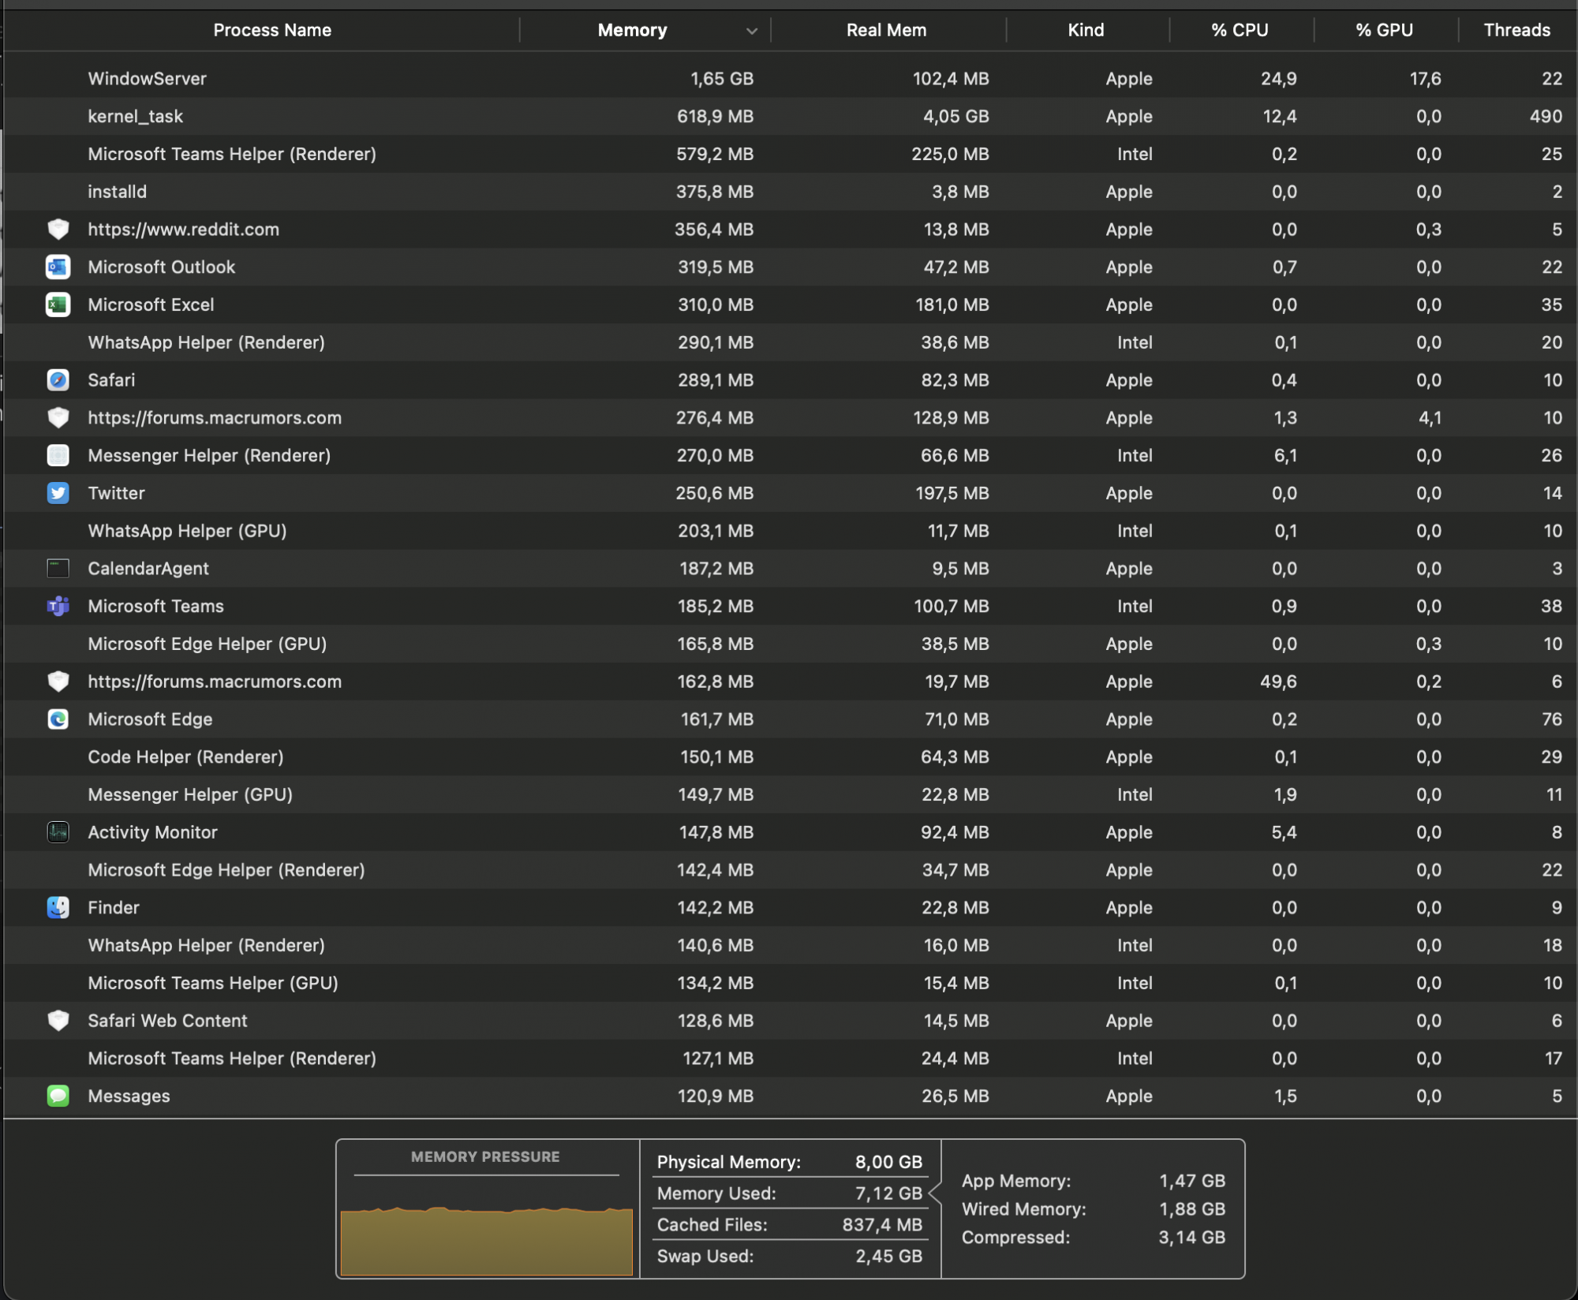1578x1300 pixels.
Task: Click the shield icon of macrumors row using 276,4 MB
Action: (58, 418)
